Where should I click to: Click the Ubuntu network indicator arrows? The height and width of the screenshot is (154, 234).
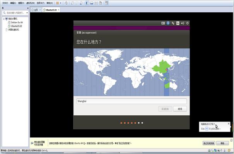tap(173, 23)
